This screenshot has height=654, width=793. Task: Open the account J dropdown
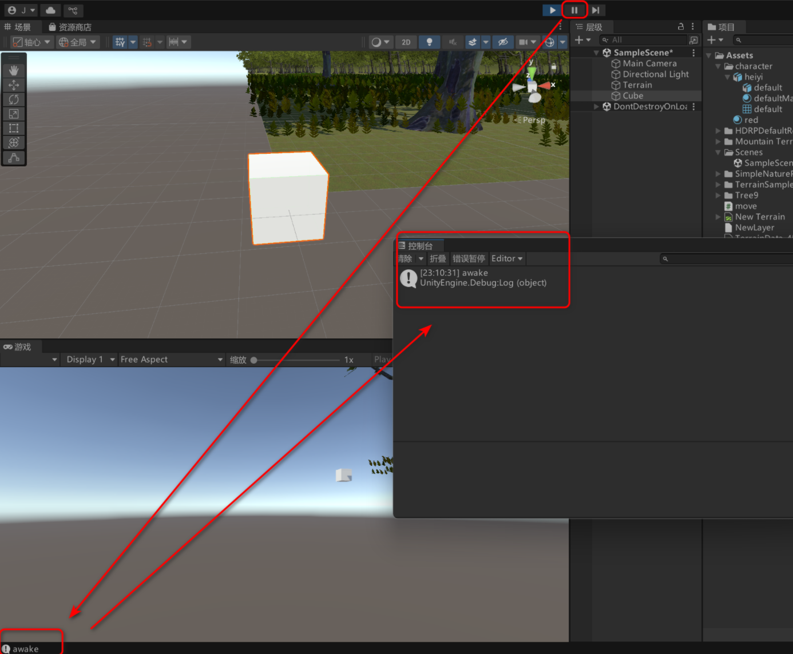click(21, 10)
